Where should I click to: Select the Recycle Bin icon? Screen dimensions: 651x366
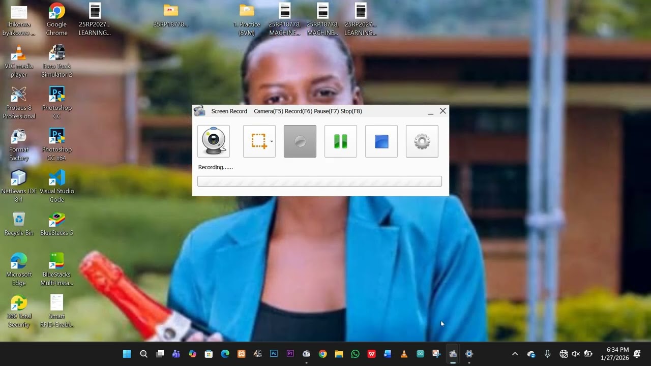pyautogui.click(x=19, y=224)
